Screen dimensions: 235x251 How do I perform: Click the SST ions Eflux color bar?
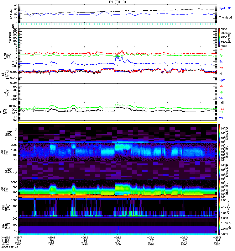click(219, 134)
